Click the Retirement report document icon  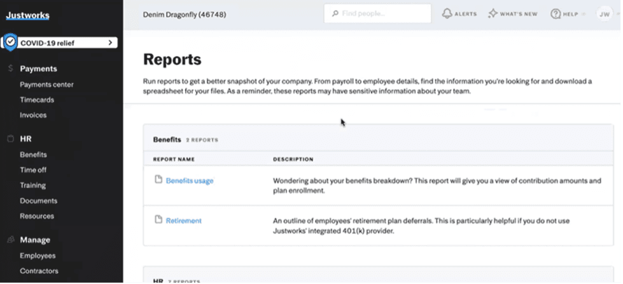[x=158, y=220]
